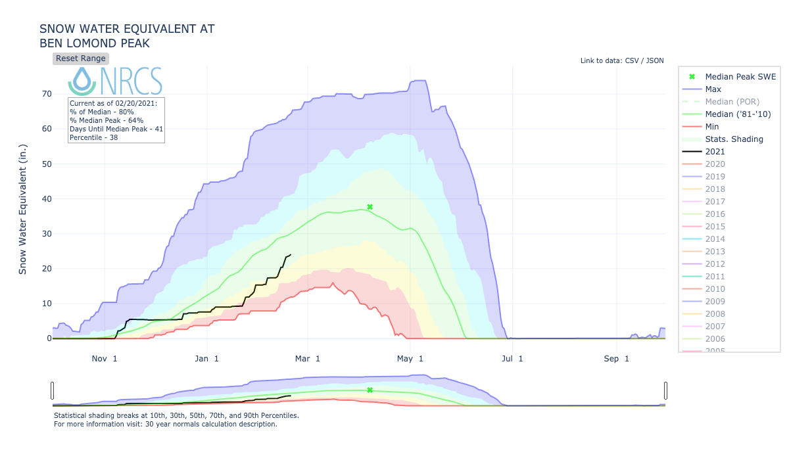Click the green Median Peak SWE marker on chart
This screenshot has width=789, height=460.
point(370,206)
